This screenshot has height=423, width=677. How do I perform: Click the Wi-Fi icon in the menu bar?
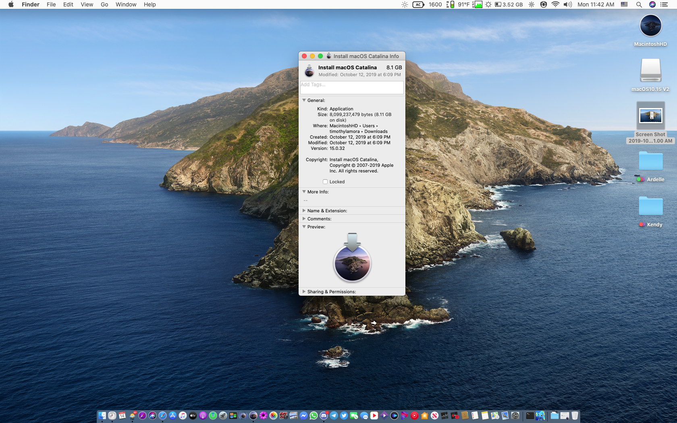click(x=555, y=4)
